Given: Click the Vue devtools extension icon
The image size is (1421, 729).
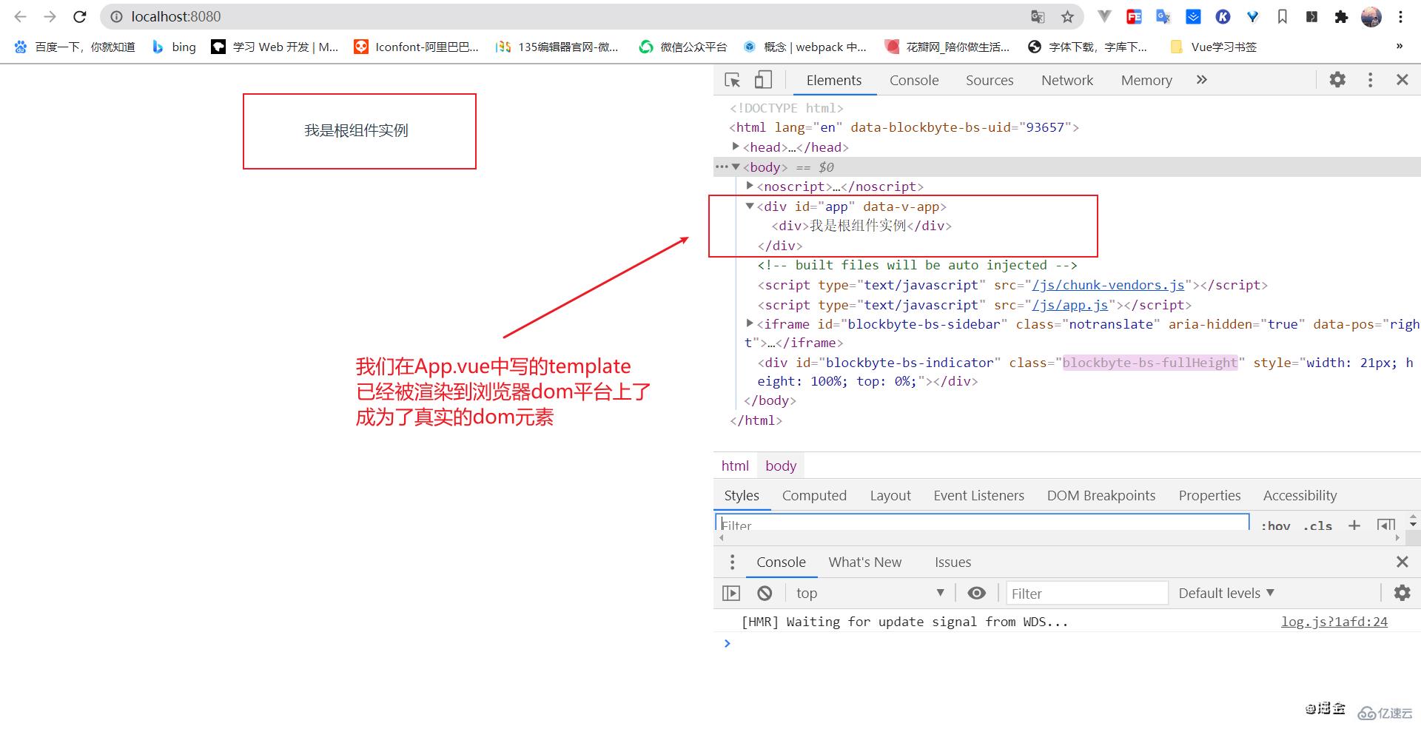Looking at the screenshot, I should pyautogui.click(x=1104, y=16).
